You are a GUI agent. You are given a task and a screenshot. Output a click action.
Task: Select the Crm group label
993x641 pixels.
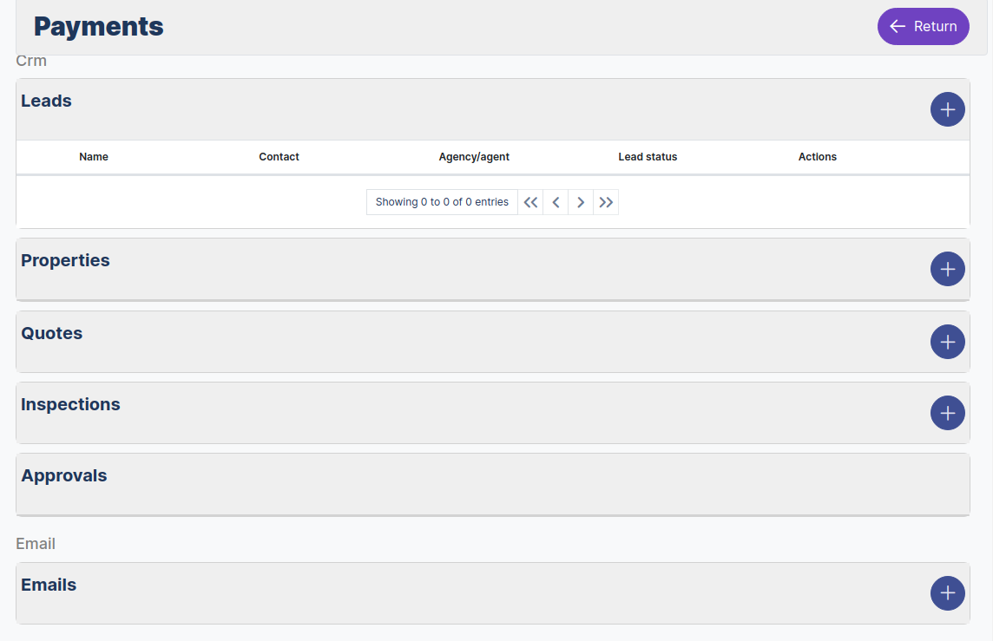(31, 61)
